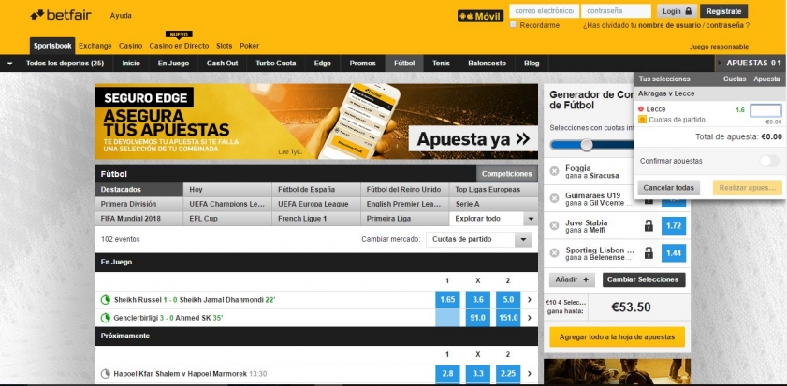The width and height of the screenshot is (787, 386).
Task: Switch to the Exchange tab
Action: coord(95,46)
